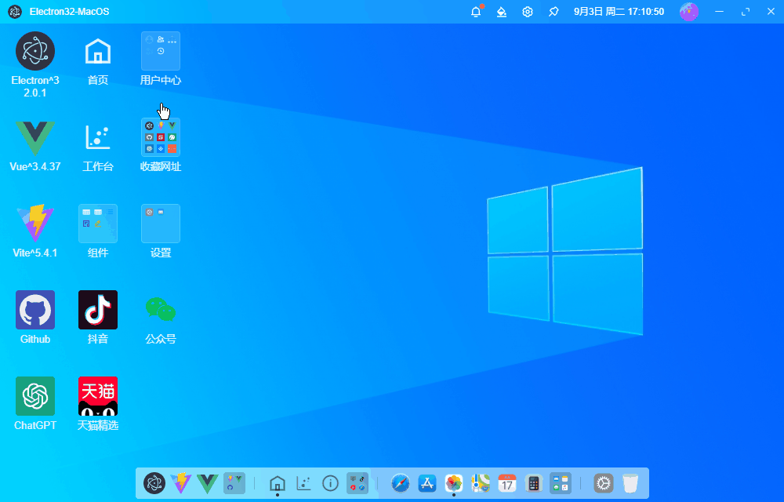
Task: Minimize the Electron32-MacOS window
Action: click(x=720, y=12)
